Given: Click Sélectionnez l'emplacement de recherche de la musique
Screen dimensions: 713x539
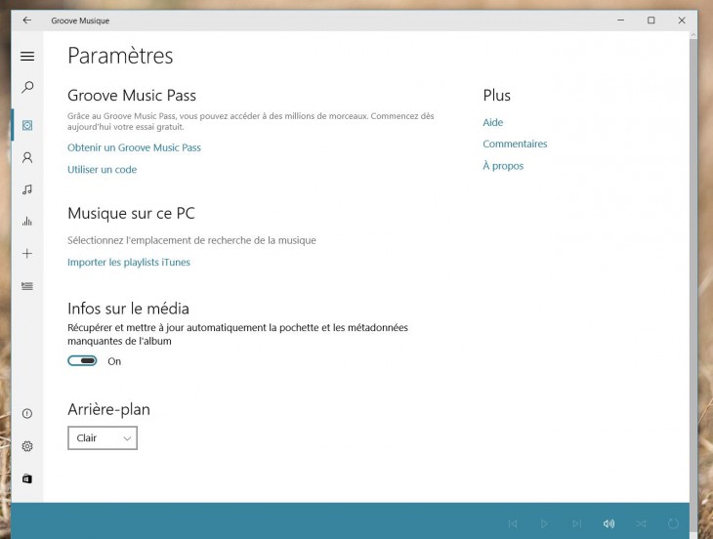Looking at the screenshot, I should click(x=191, y=240).
